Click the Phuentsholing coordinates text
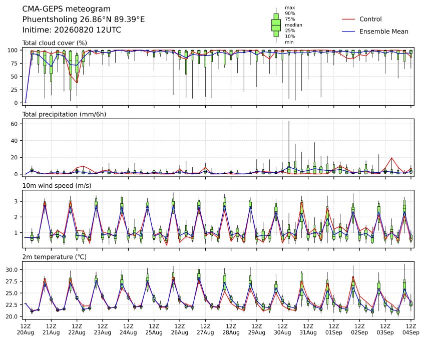The height and width of the screenshot is (341, 425). tap(84, 20)
